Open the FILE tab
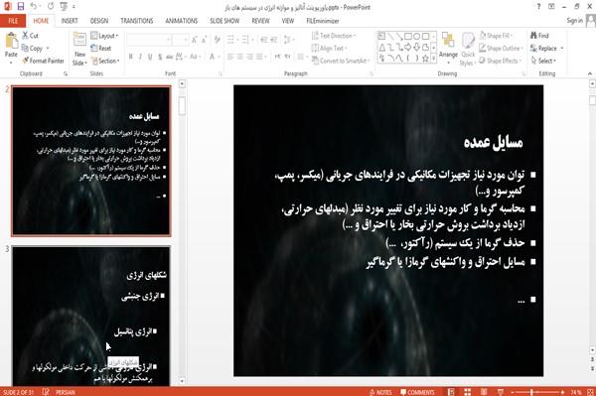The width and height of the screenshot is (596, 396). coord(13,21)
